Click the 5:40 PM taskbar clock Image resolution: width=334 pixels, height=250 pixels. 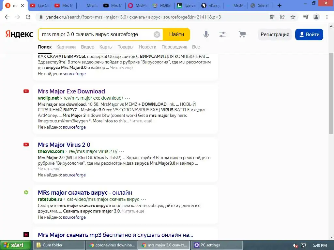(320, 245)
